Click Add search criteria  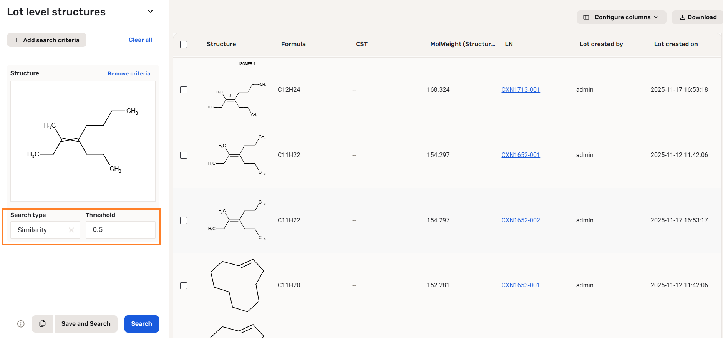tap(46, 40)
